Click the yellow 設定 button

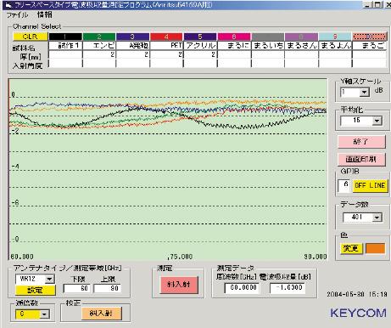[x=36, y=290]
